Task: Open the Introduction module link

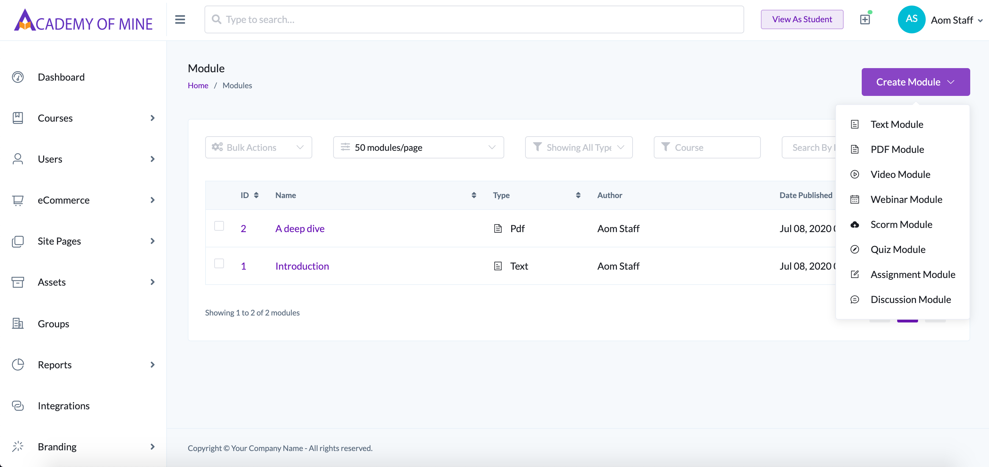Action: coord(302,266)
